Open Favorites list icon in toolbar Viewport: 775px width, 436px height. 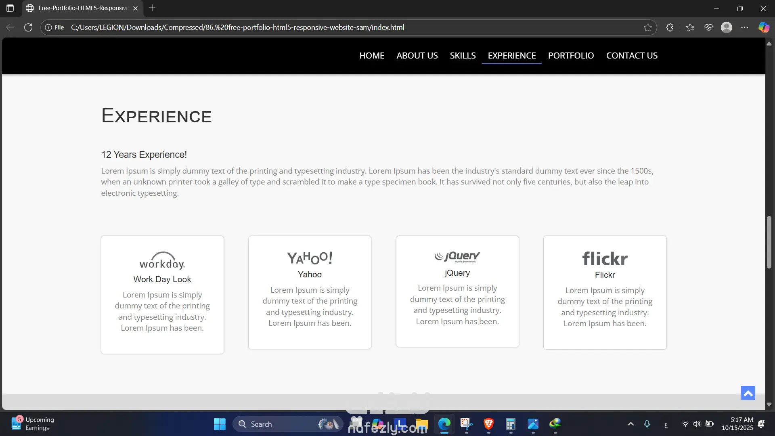tap(690, 27)
